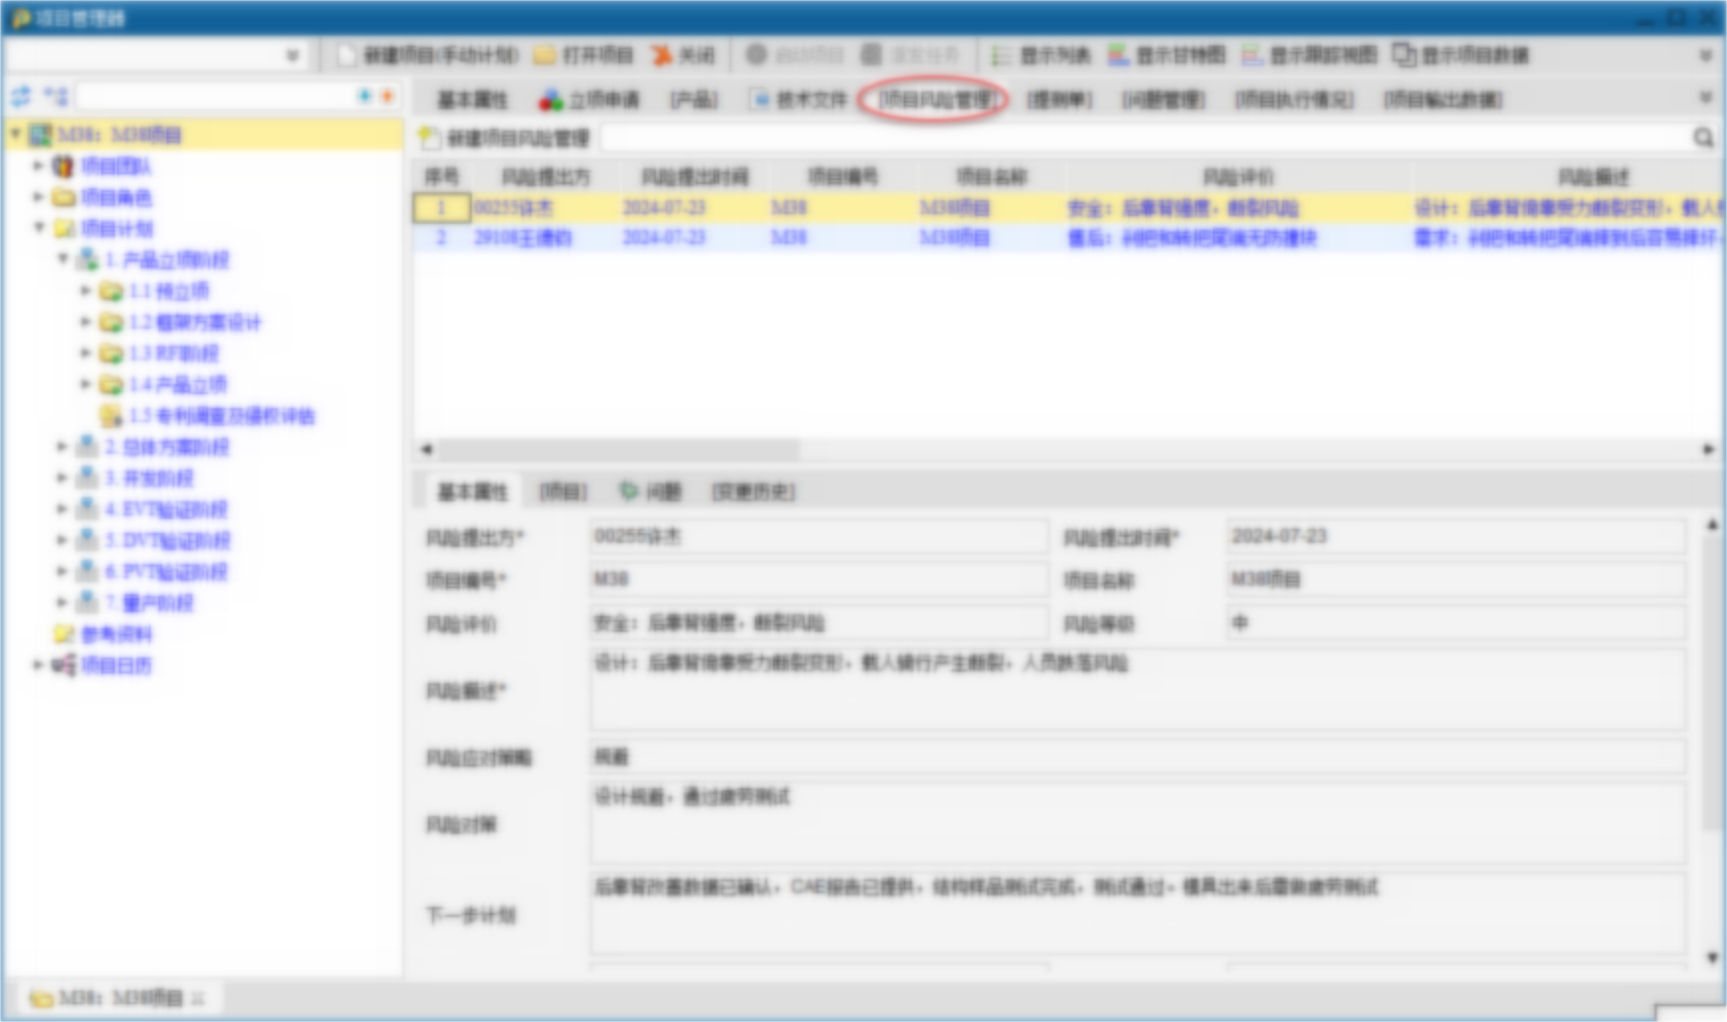Image resolution: width=1727 pixels, height=1022 pixels.
Task: Click the 项目计划 folder icon
Action: pyautogui.click(x=63, y=229)
